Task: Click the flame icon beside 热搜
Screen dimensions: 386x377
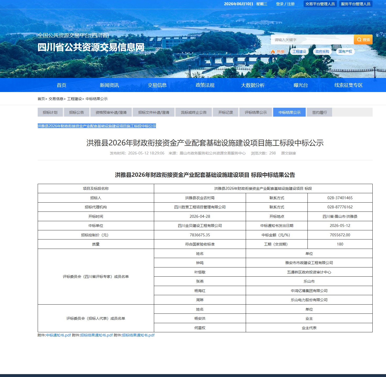Action: click(273, 52)
